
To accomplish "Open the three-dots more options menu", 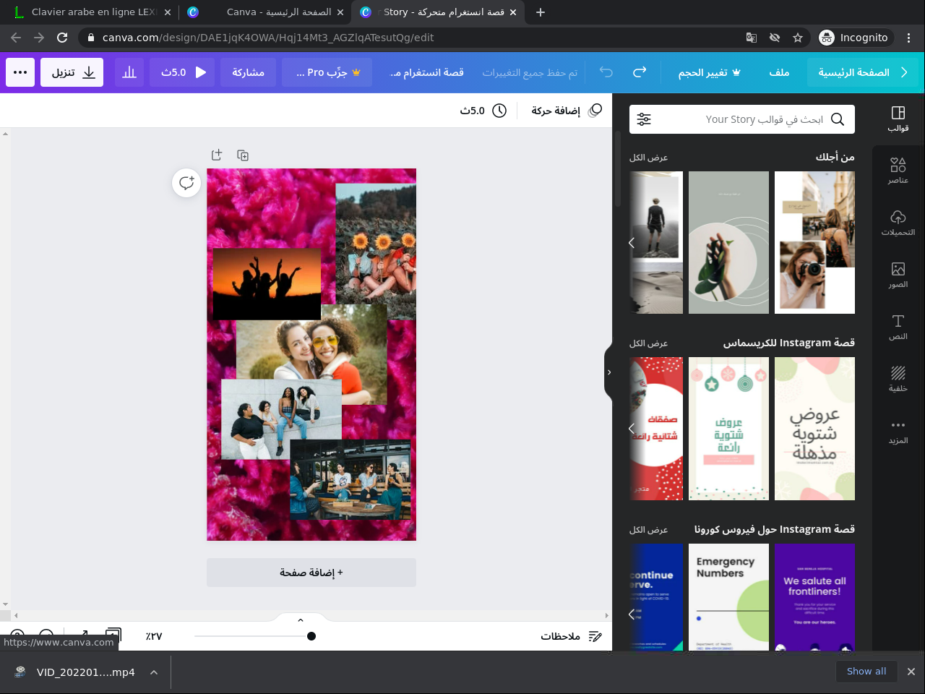I will coord(20,72).
